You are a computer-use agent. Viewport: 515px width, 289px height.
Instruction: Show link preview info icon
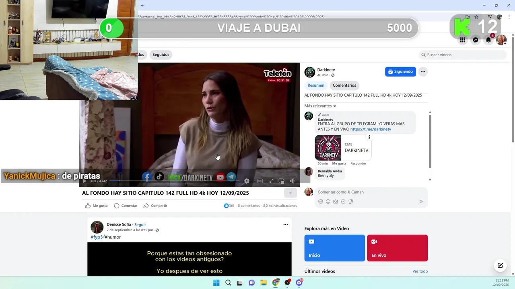point(369,137)
